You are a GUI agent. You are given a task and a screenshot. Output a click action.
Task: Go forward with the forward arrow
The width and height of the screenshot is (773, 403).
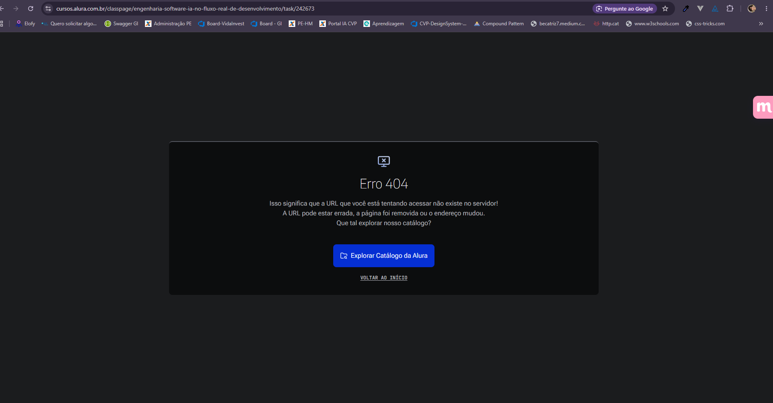tap(16, 9)
